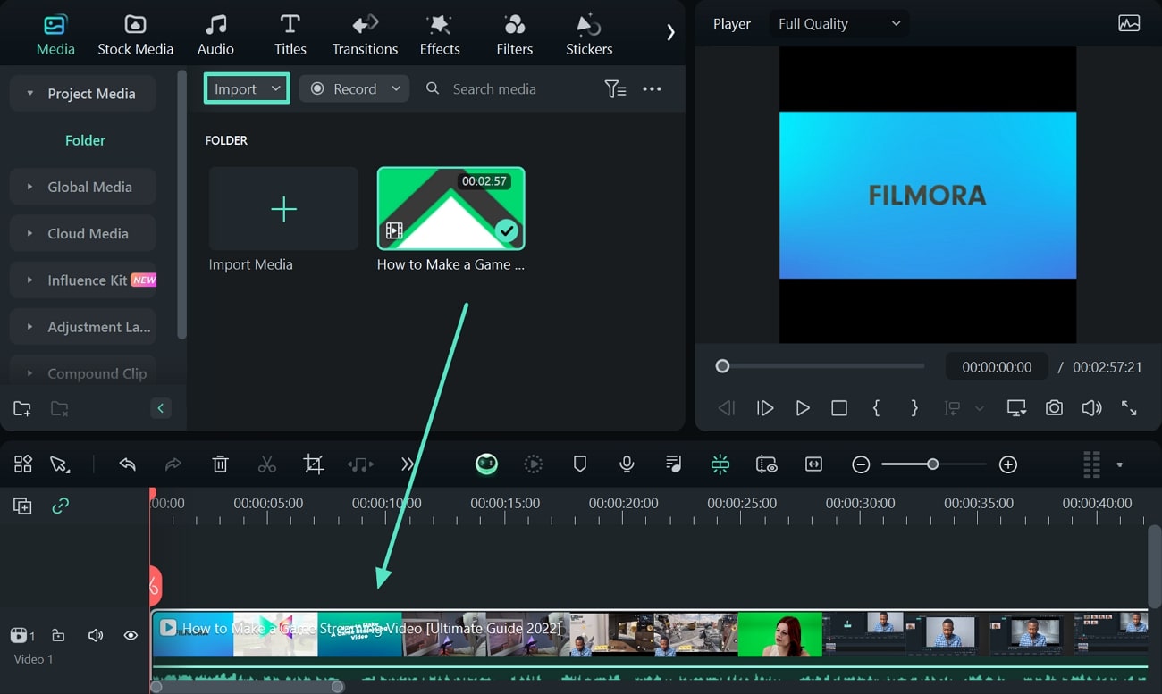
Task: Select the Folder item in sidebar
Action: tap(85, 140)
